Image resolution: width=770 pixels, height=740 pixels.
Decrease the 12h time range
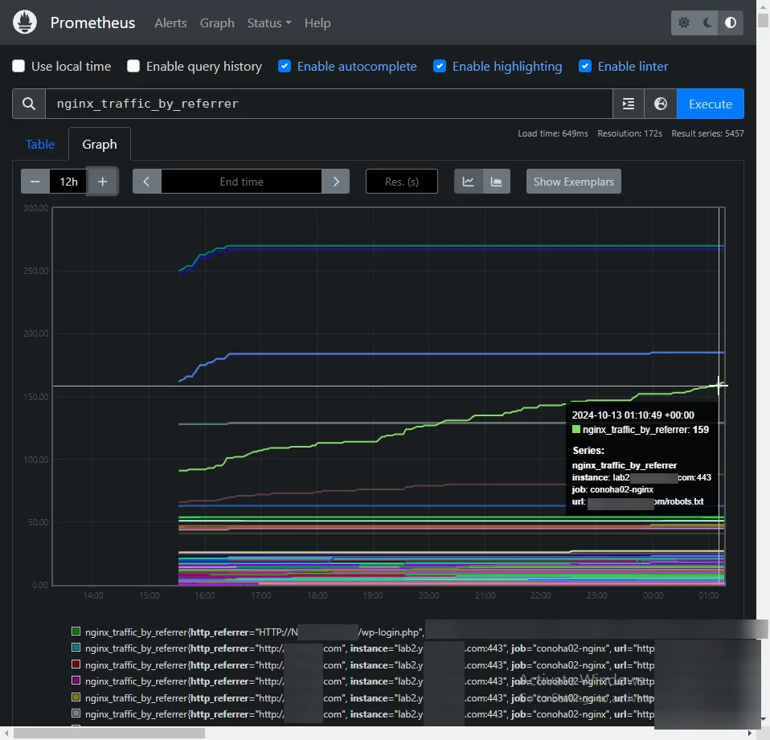coord(35,182)
